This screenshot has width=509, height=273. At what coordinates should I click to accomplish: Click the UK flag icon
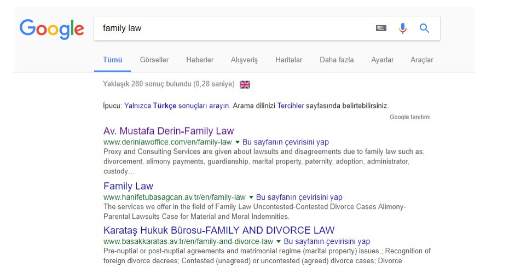click(245, 84)
